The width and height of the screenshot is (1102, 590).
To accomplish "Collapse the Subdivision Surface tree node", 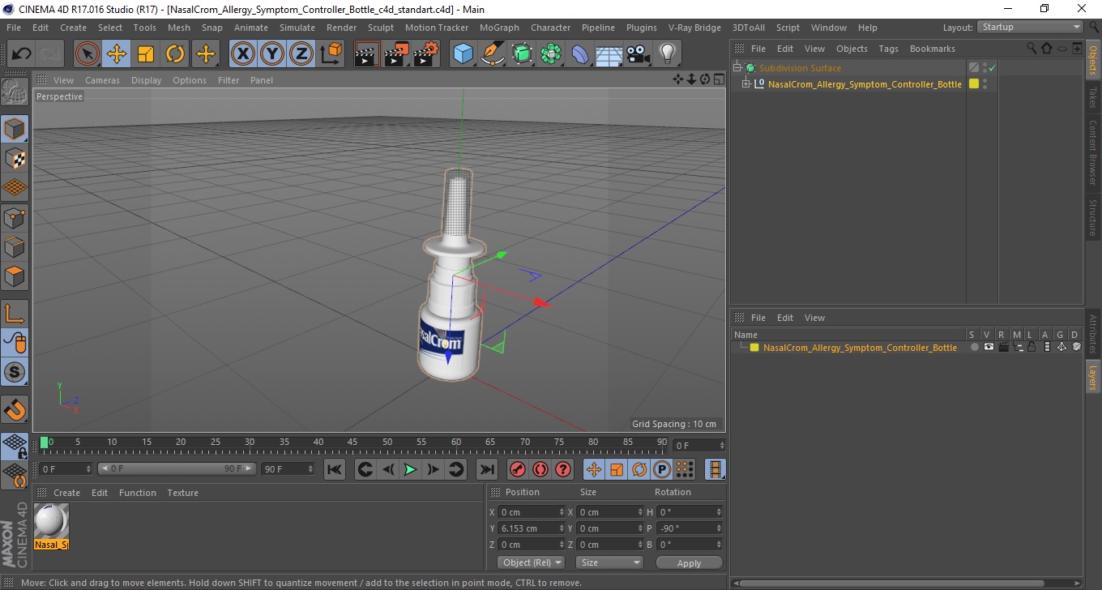I will pyautogui.click(x=737, y=68).
